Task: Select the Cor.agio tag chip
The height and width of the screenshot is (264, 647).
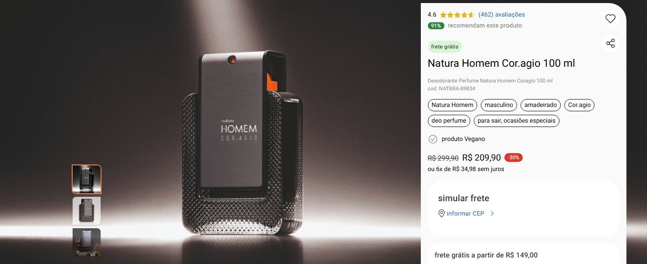Action: point(579,105)
